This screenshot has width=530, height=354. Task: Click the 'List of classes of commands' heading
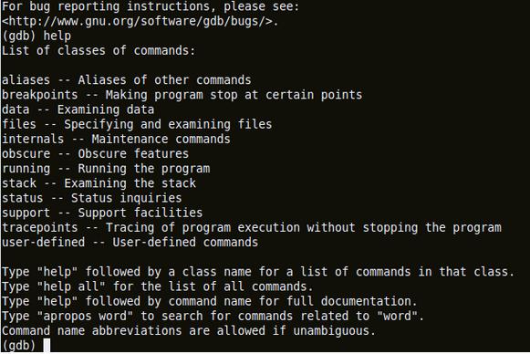tap(99, 51)
